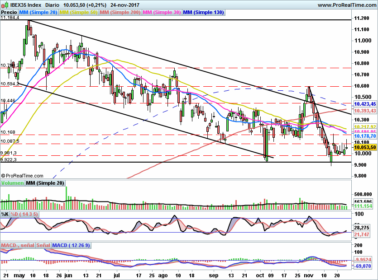Click the jul label on date axis

tap(116, 275)
